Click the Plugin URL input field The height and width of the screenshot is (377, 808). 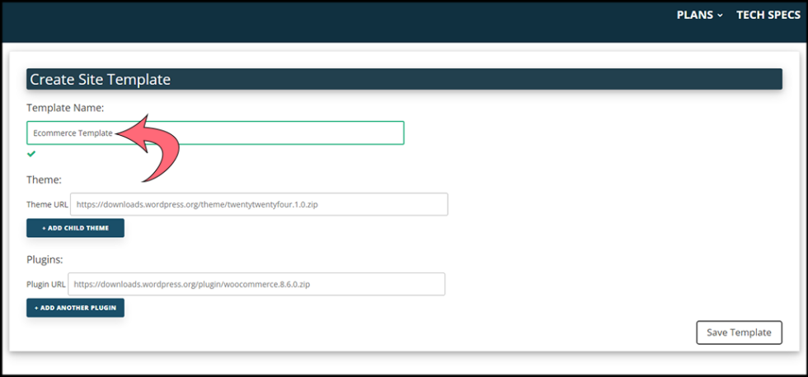[256, 284]
